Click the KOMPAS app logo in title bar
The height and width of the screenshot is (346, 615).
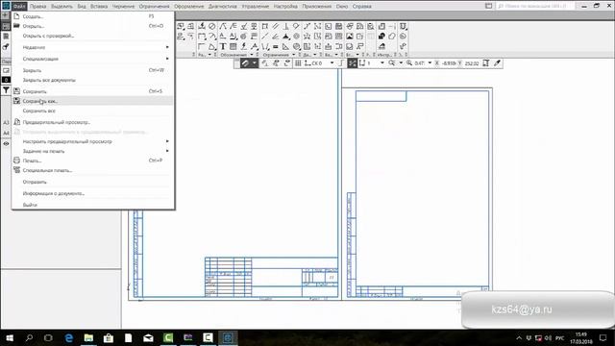pyautogui.click(x=6, y=6)
